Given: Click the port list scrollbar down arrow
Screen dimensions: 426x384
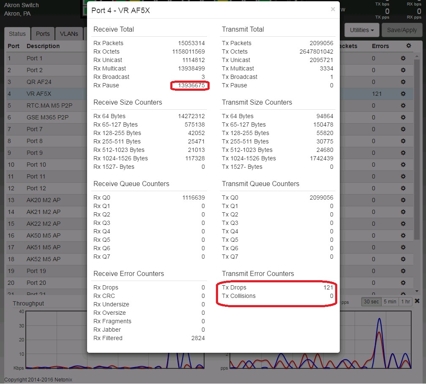Looking at the screenshot, I should coord(417,291).
